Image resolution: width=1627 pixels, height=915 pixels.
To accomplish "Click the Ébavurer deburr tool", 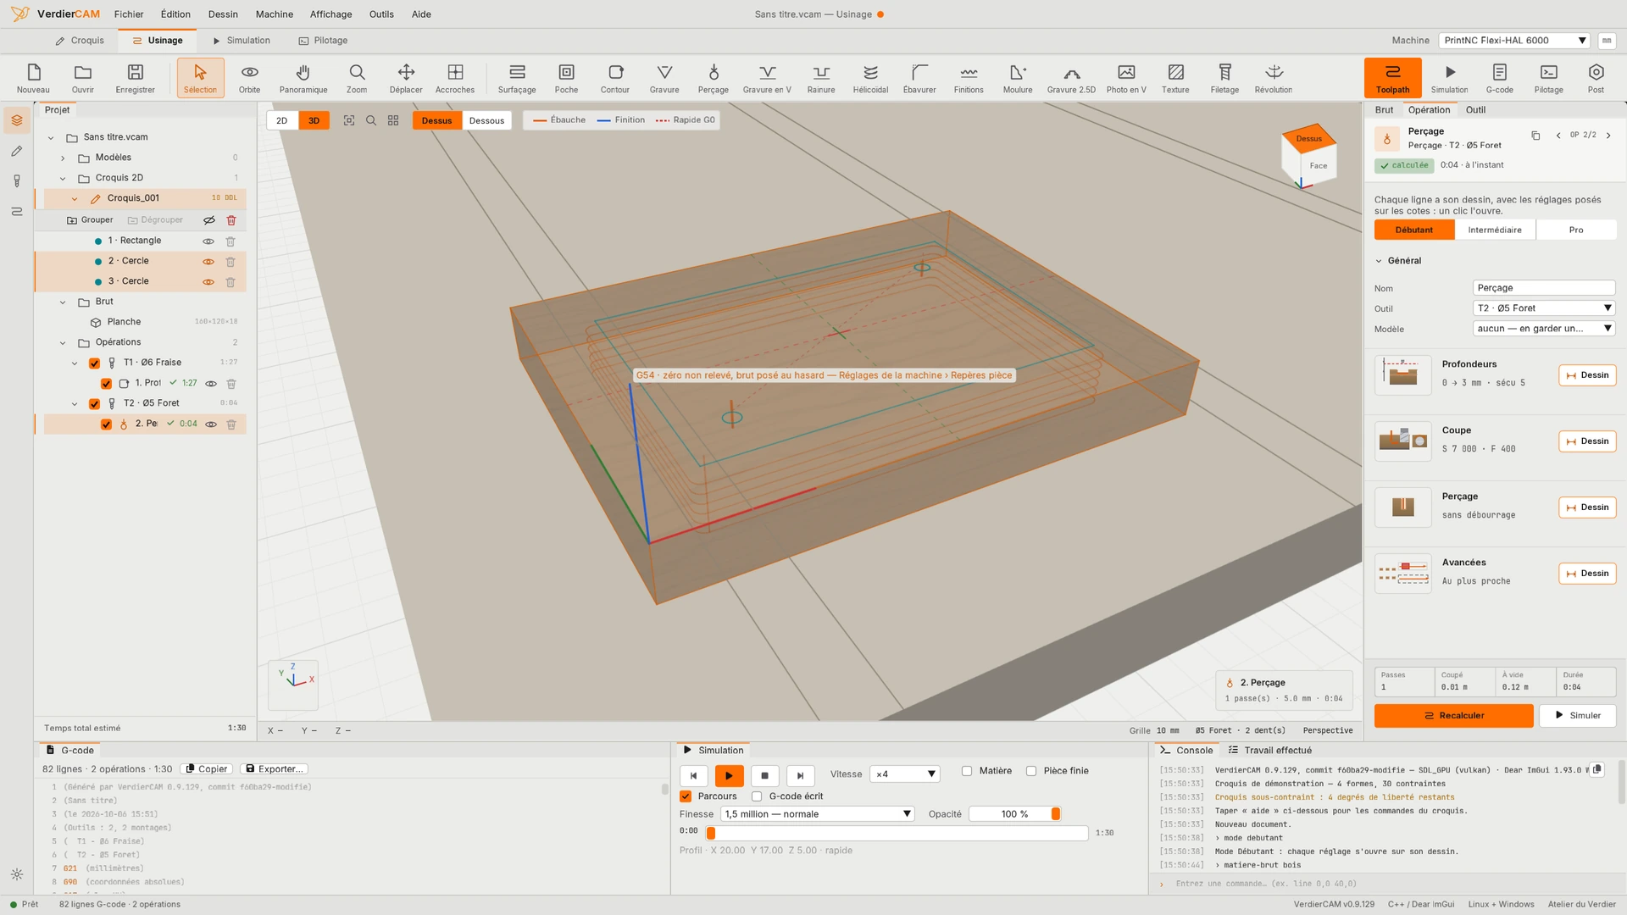I will coord(919,78).
